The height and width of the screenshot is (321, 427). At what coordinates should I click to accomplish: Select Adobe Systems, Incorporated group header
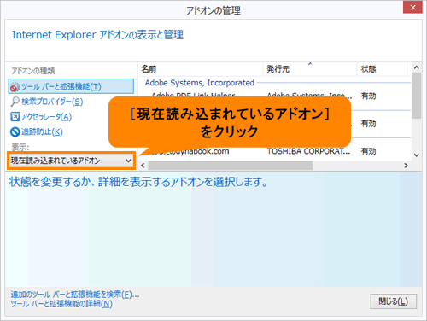[199, 83]
